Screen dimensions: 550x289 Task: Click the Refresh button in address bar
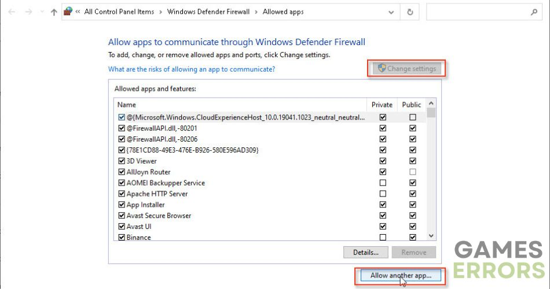[410, 12]
